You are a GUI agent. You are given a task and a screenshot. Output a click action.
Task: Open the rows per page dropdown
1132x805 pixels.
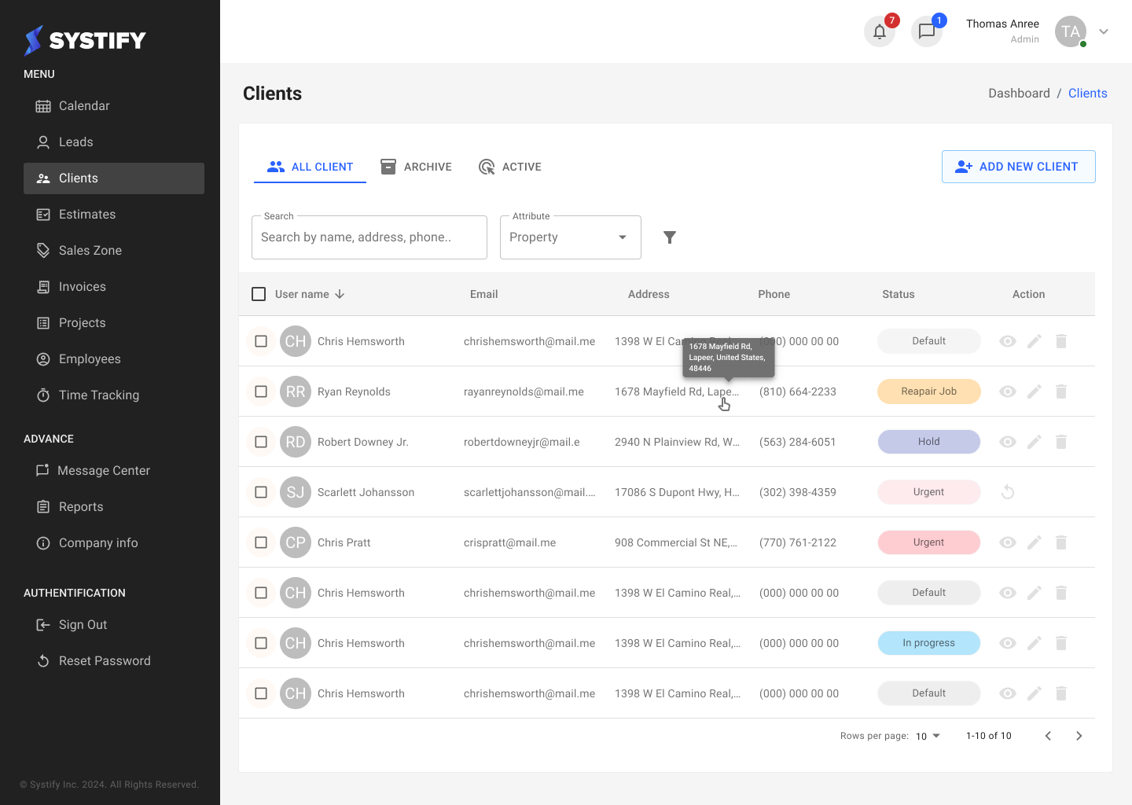928,736
